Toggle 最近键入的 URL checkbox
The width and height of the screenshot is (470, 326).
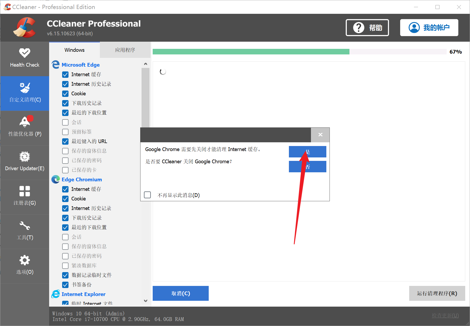(65, 141)
